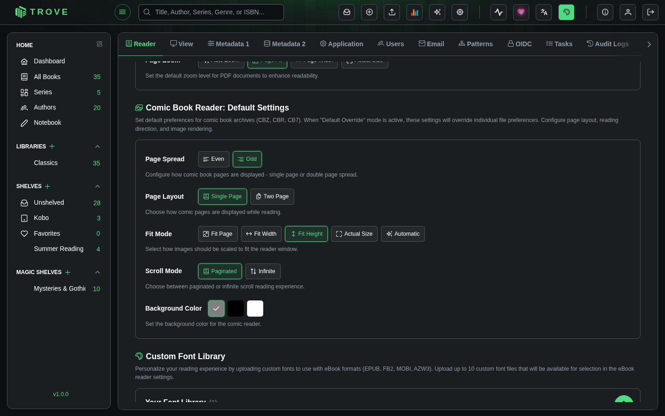This screenshot has height=416, width=665.
Task: Select Fit Width mode
Action: [261, 234]
